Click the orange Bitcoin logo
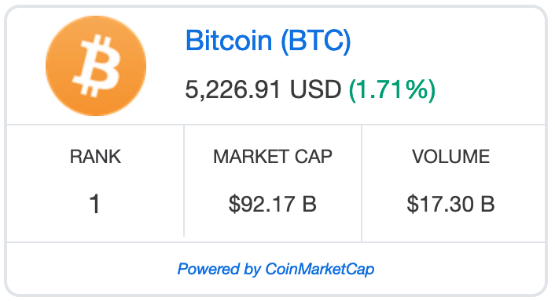The width and height of the screenshot is (555, 301). pos(96,65)
